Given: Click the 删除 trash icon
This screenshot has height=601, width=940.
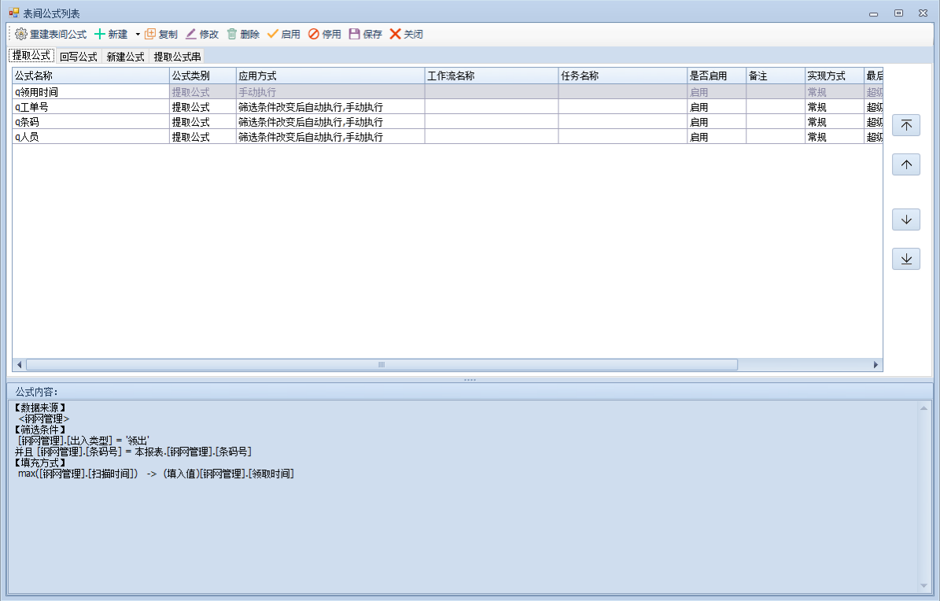Looking at the screenshot, I should (232, 35).
